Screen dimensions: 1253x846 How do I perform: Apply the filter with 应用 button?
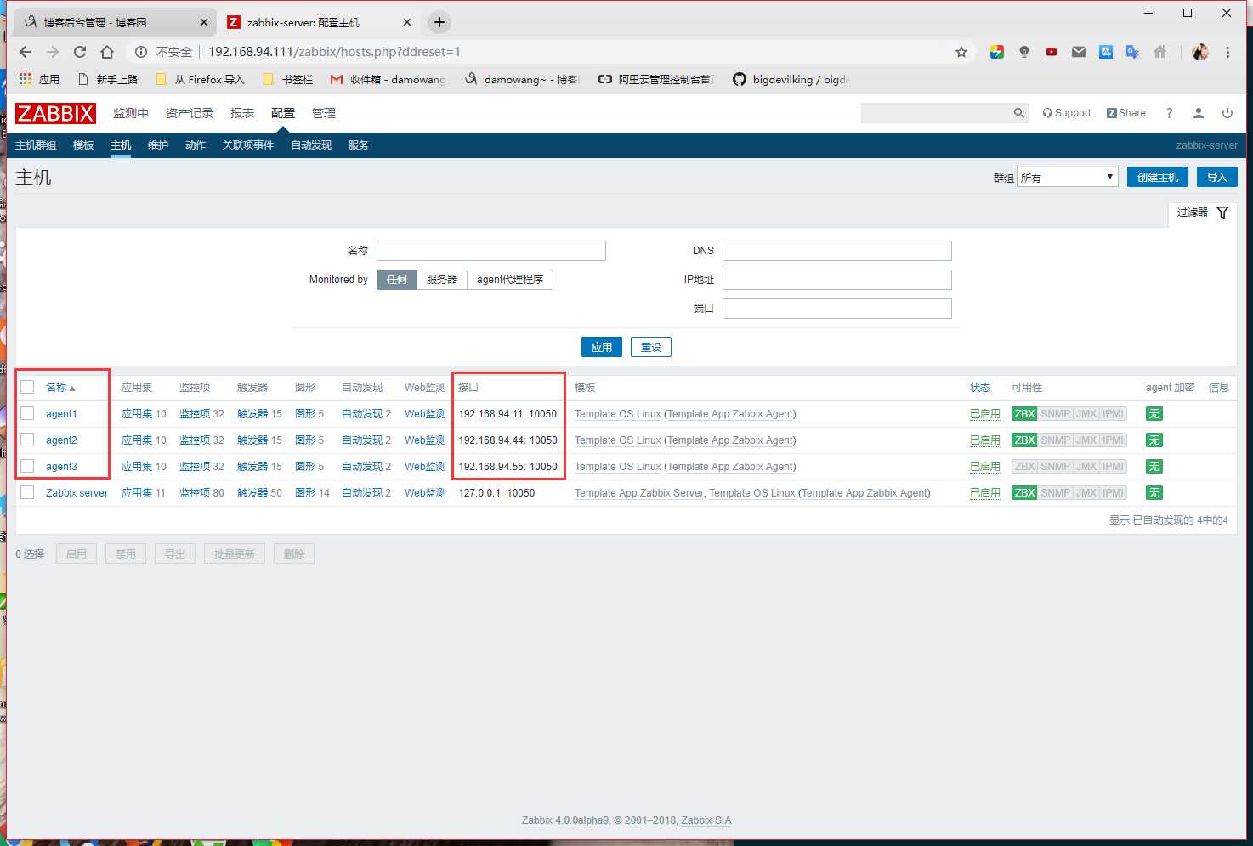point(602,347)
